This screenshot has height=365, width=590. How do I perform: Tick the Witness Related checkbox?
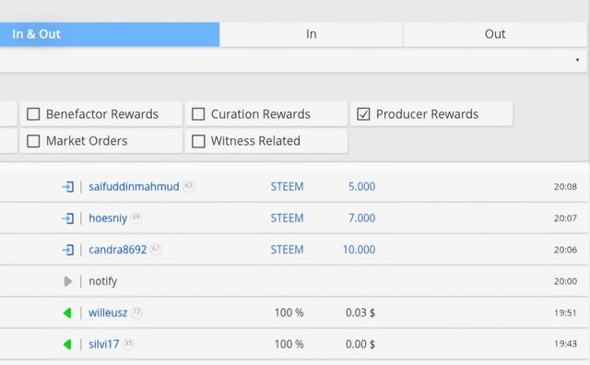(x=198, y=141)
